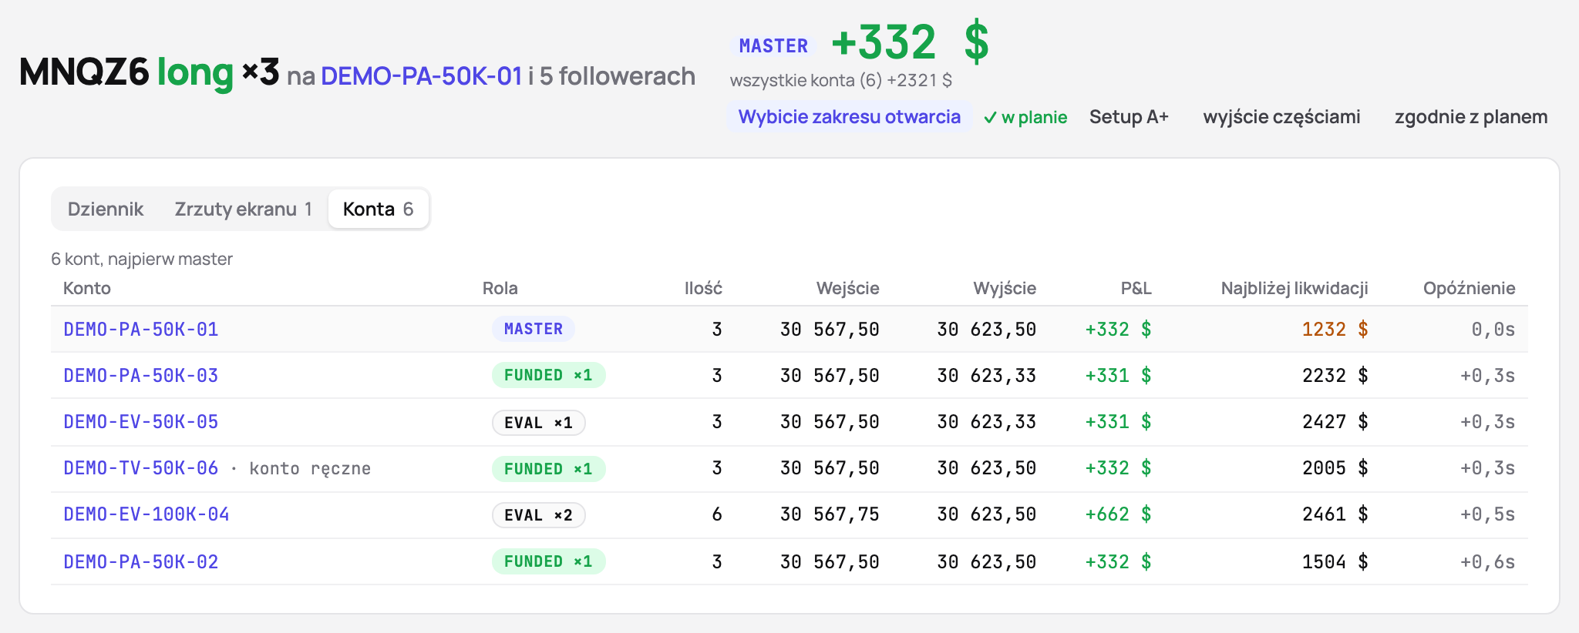1579x633 pixels.
Task: Open account DEMO-EV-100K-04
Action: click(146, 514)
